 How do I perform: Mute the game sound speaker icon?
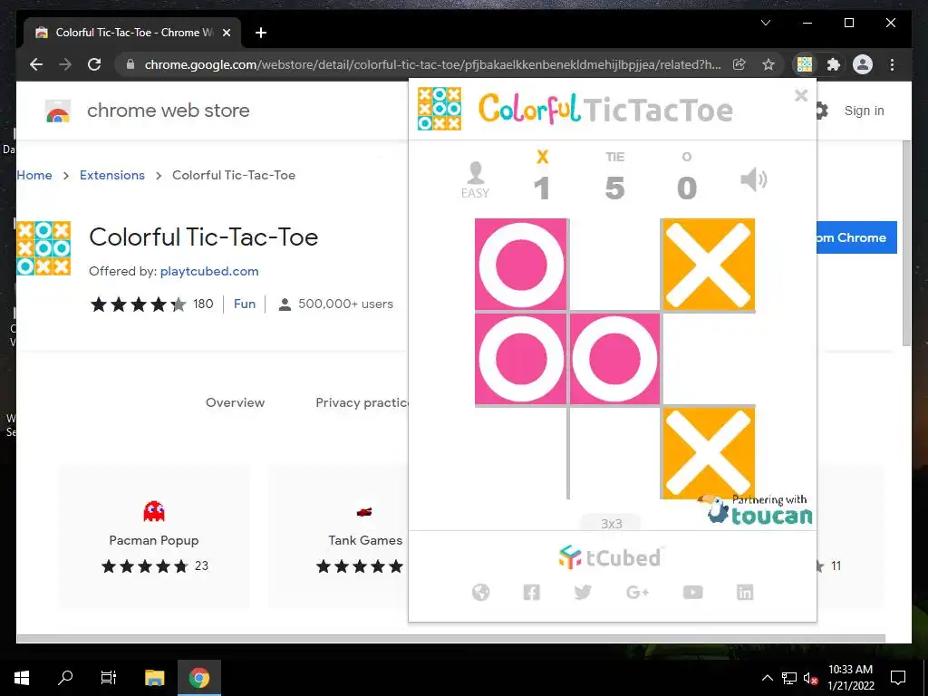(753, 179)
